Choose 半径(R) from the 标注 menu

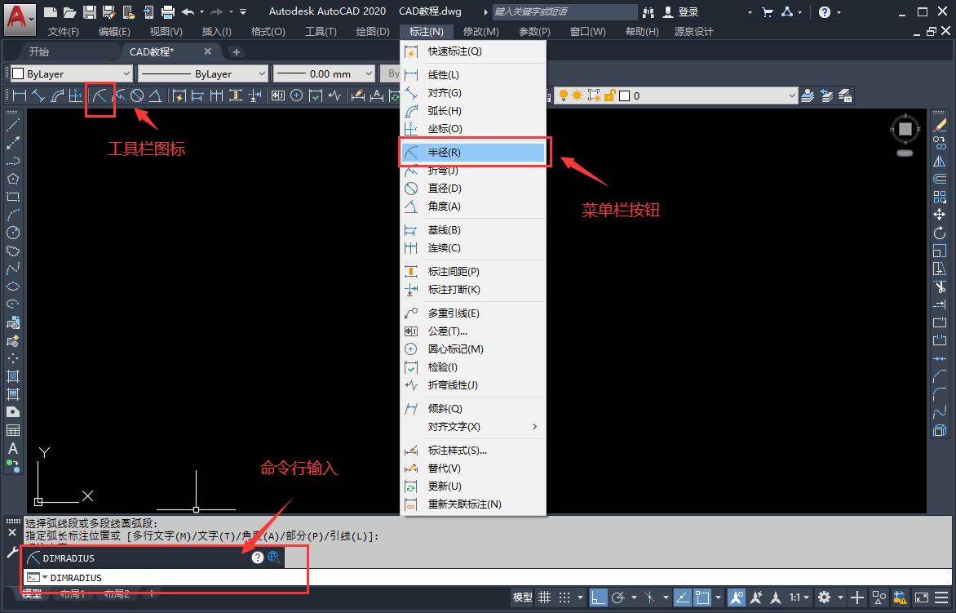click(473, 153)
